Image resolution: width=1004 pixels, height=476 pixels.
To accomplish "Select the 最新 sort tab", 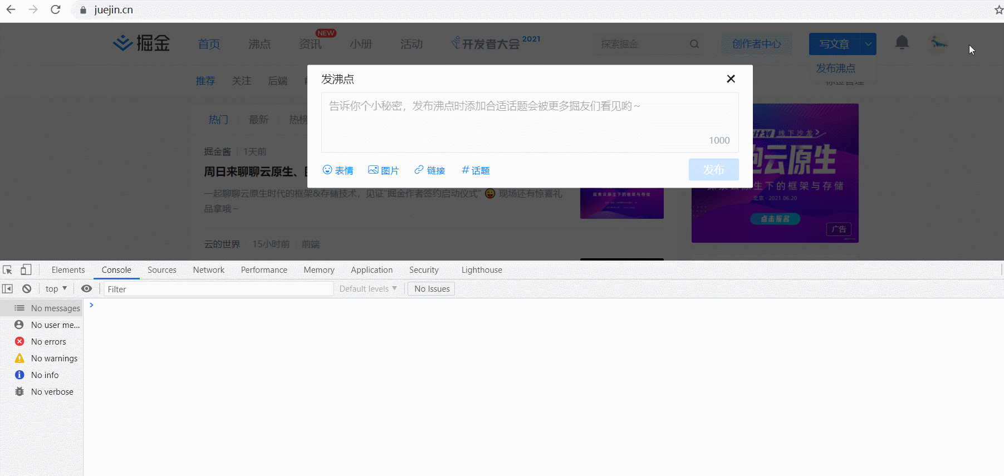I will tap(258, 120).
